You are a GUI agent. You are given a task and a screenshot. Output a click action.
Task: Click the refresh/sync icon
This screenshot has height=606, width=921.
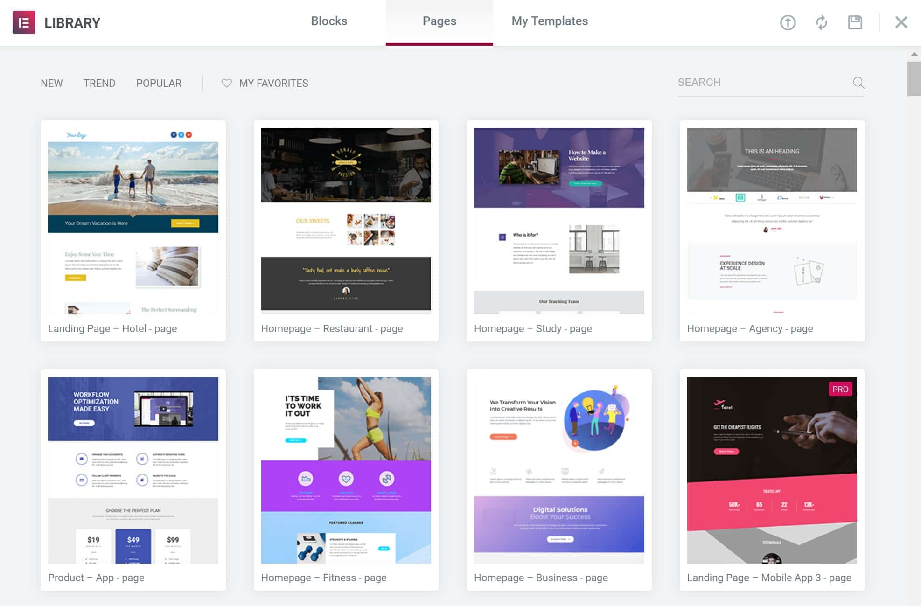point(821,22)
